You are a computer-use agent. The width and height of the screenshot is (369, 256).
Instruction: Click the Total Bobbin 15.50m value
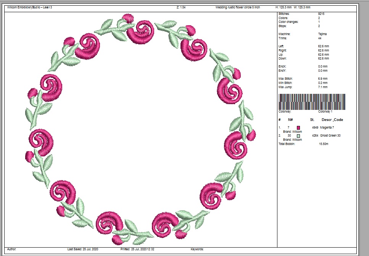coord(324,143)
